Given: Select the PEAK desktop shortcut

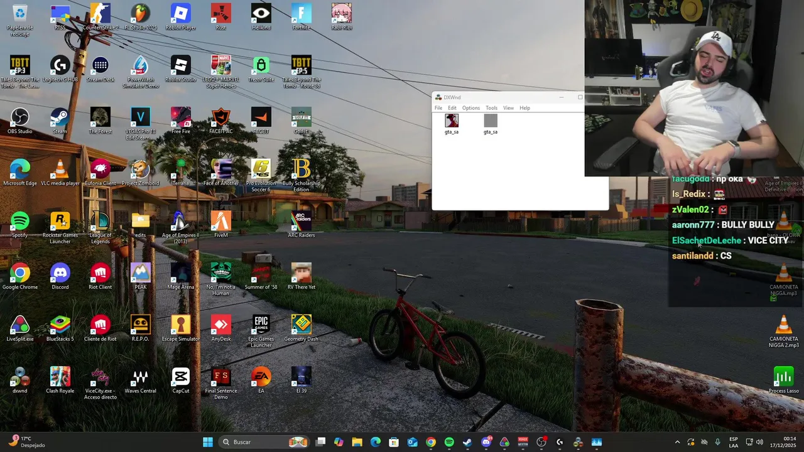Looking at the screenshot, I should click(141, 277).
